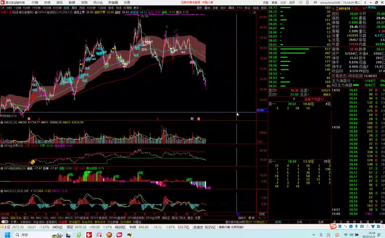The image size is (385, 238).
Task: Click the Sogou input method S icon
Action: tap(333, 226)
